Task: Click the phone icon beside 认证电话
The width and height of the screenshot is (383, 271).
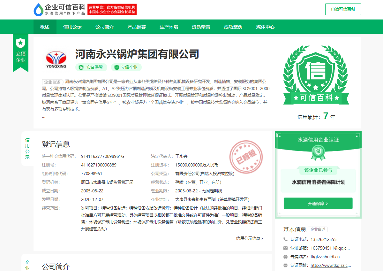Action: (285, 239)
